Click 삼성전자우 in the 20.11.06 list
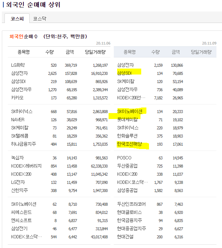 (21, 89)
